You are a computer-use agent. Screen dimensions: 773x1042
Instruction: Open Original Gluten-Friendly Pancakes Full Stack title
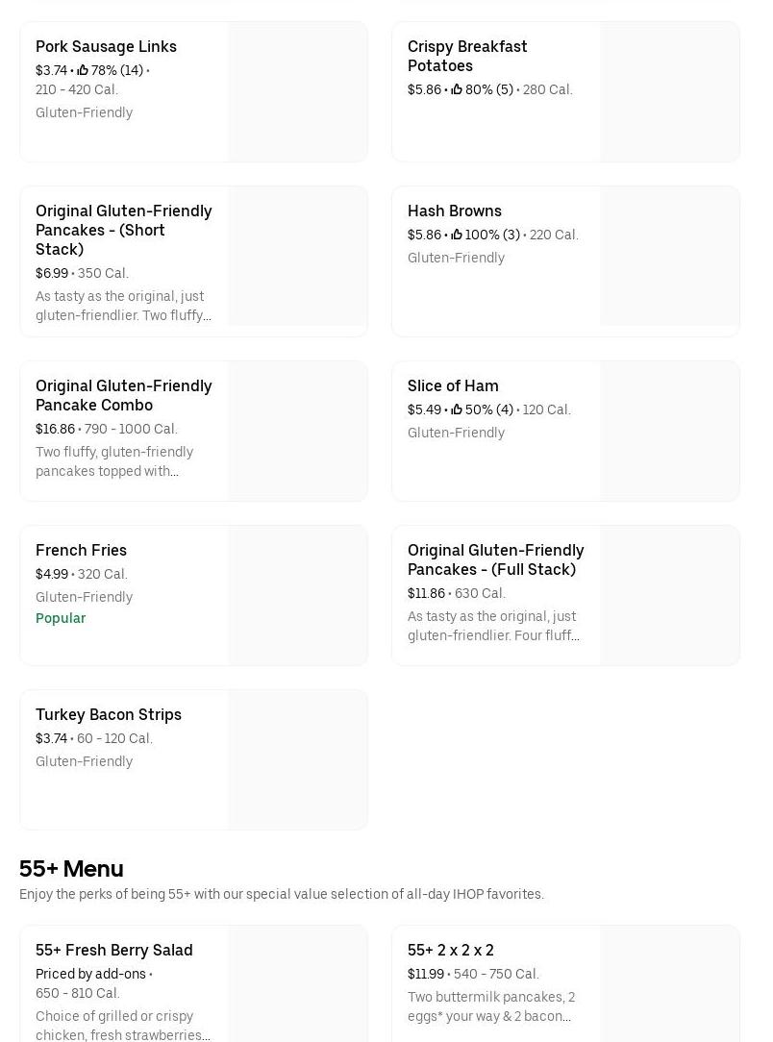[x=495, y=559]
